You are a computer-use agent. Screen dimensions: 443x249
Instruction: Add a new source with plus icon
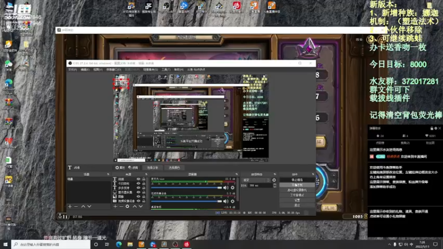pos(115,206)
